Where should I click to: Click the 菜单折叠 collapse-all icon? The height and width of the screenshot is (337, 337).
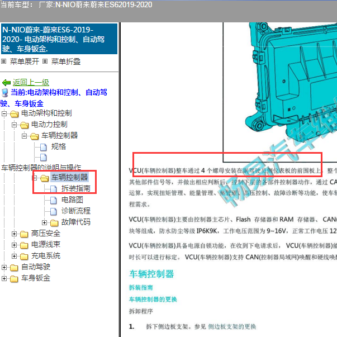coord(45,61)
